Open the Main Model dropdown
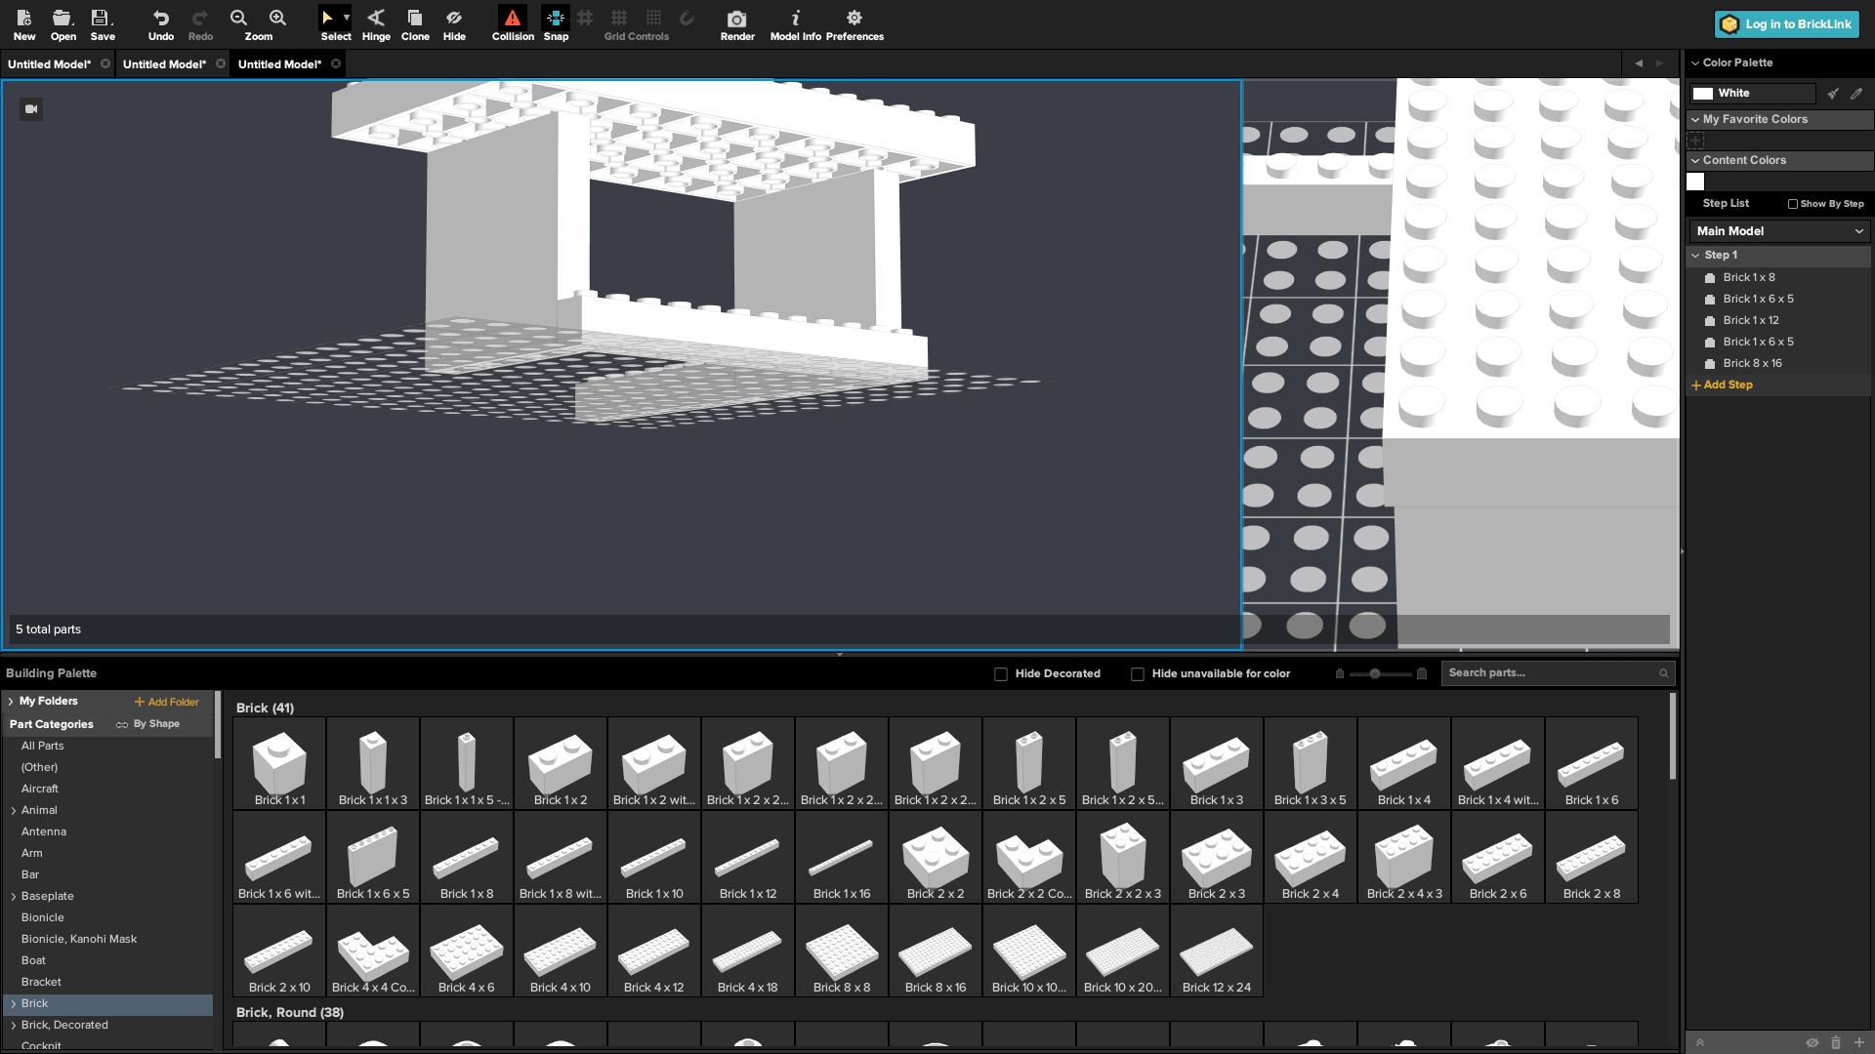The image size is (1875, 1054). 1779,231
